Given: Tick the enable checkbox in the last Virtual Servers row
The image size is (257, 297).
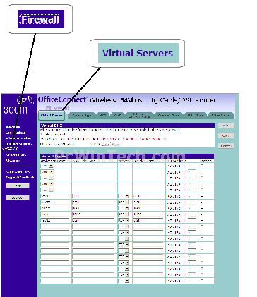Looking at the screenshot, I should tap(202, 281).
